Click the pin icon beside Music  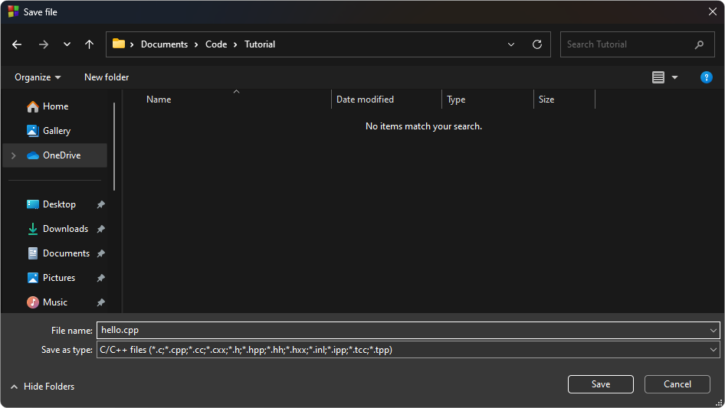(101, 302)
